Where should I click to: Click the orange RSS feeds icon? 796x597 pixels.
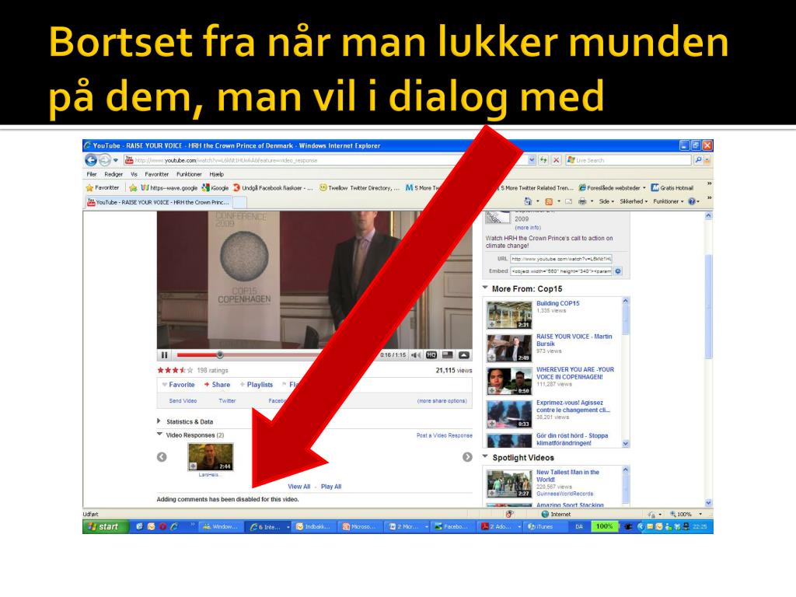[549, 201]
